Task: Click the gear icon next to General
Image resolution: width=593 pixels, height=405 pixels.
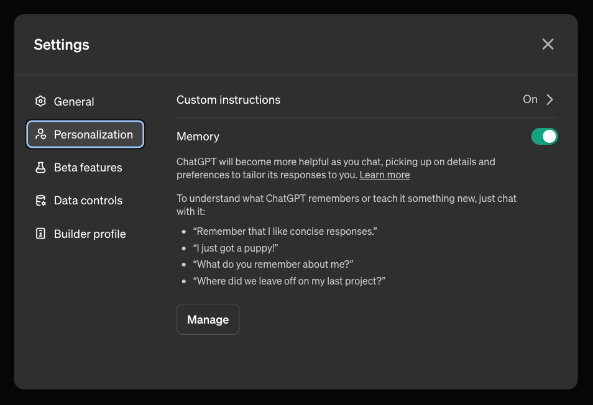Action: 41,101
